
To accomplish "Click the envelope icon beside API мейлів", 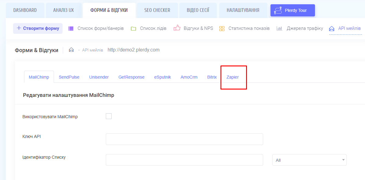I will (x=332, y=29).
